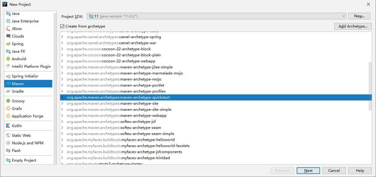
Task: Toggle the Create from archetype checkbox
Action: click(62, 26)
